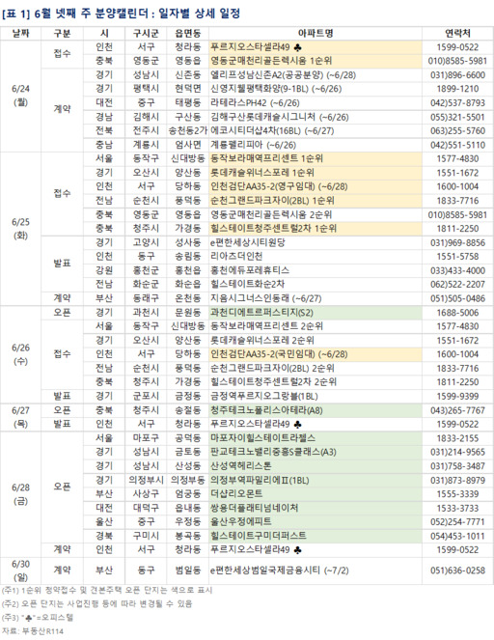Select '엘리프성남신촌A2(공공분양)' apartment row

pos(316,75)
